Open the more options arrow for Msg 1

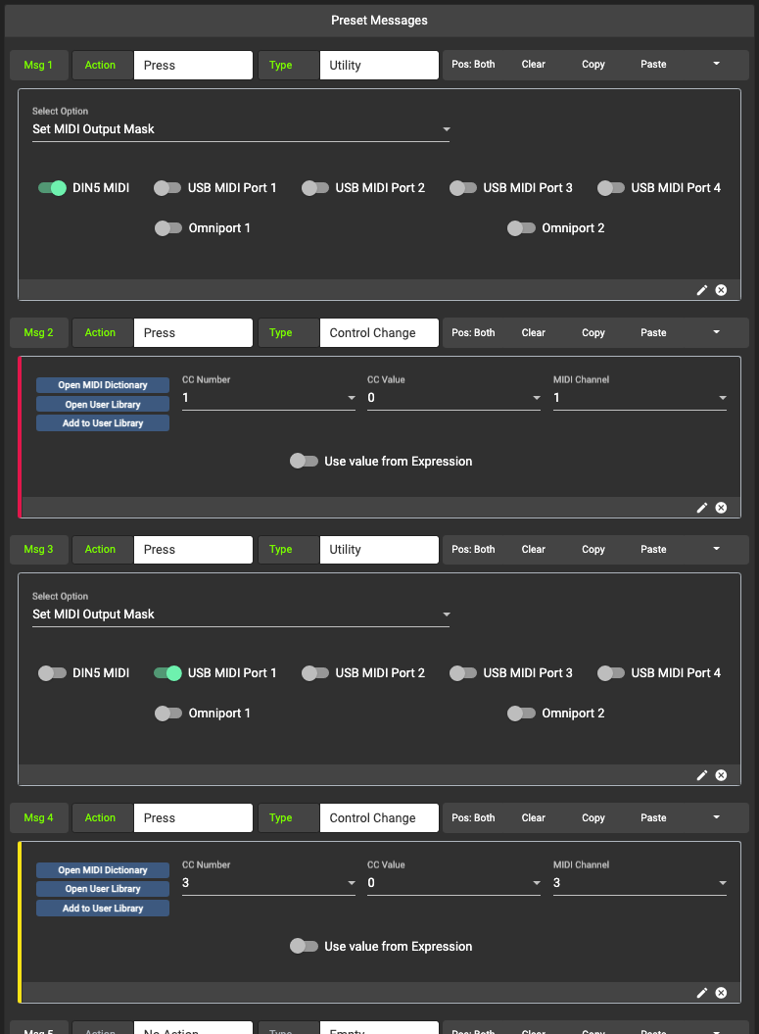pos(716,65)
